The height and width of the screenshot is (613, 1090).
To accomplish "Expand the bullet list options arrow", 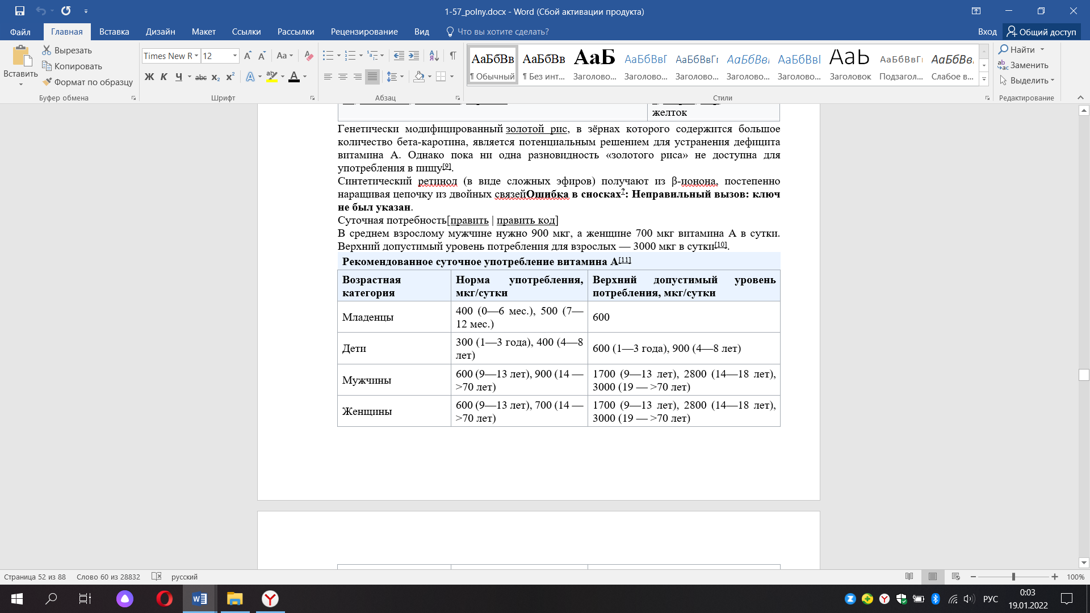I will tap(339, 56).
